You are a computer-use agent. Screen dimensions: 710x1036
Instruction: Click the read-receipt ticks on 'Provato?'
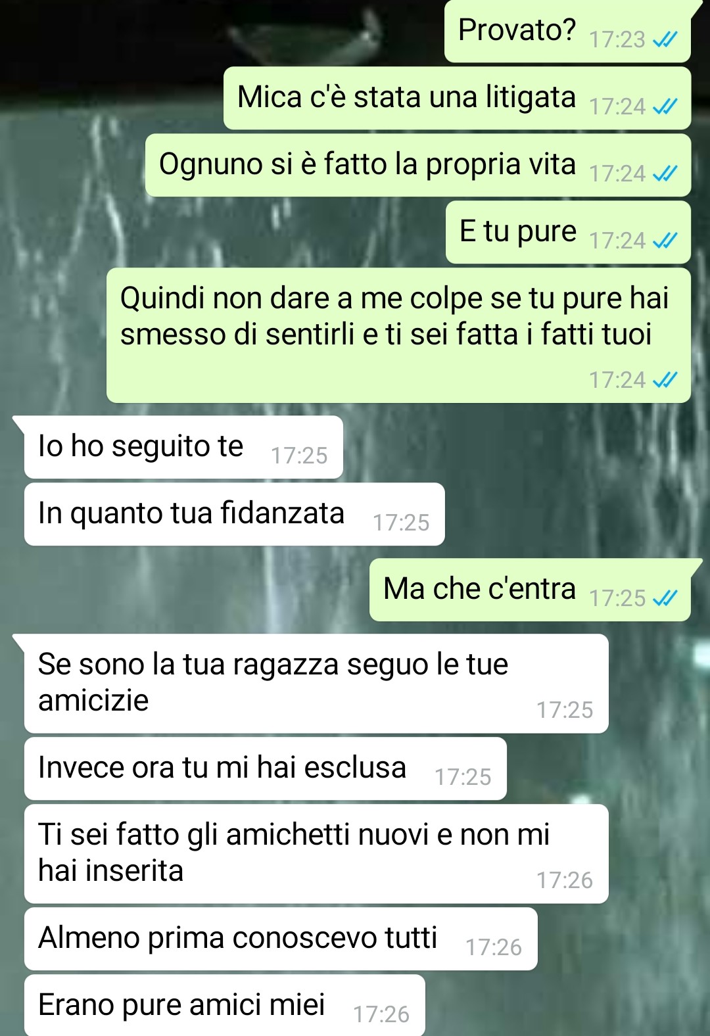[x=665, y=40]
